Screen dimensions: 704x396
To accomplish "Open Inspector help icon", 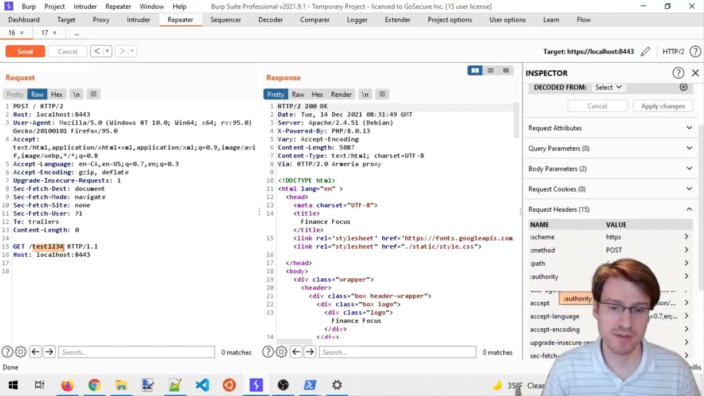I will point(678,73).
